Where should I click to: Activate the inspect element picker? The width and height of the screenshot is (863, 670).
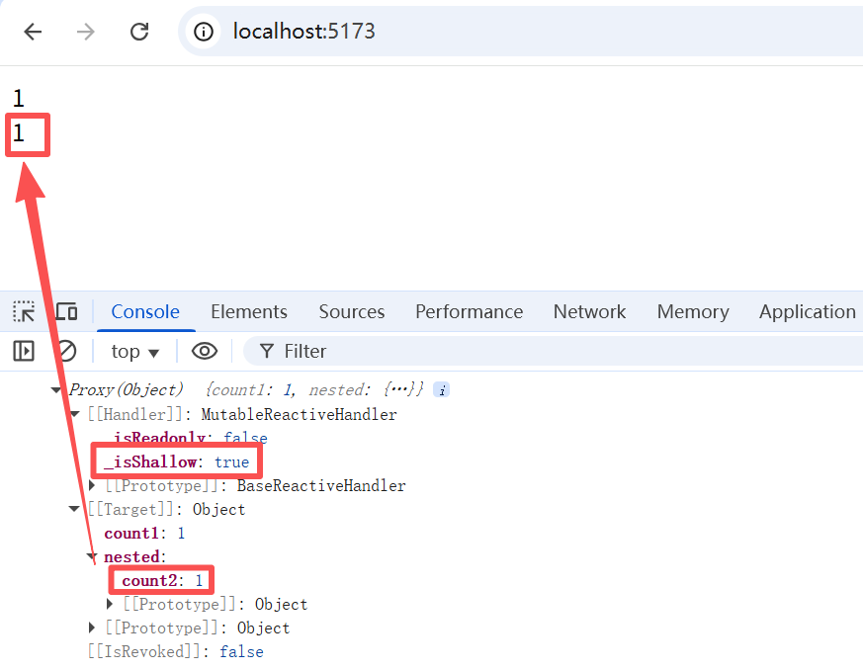click(x=24, y=312)
